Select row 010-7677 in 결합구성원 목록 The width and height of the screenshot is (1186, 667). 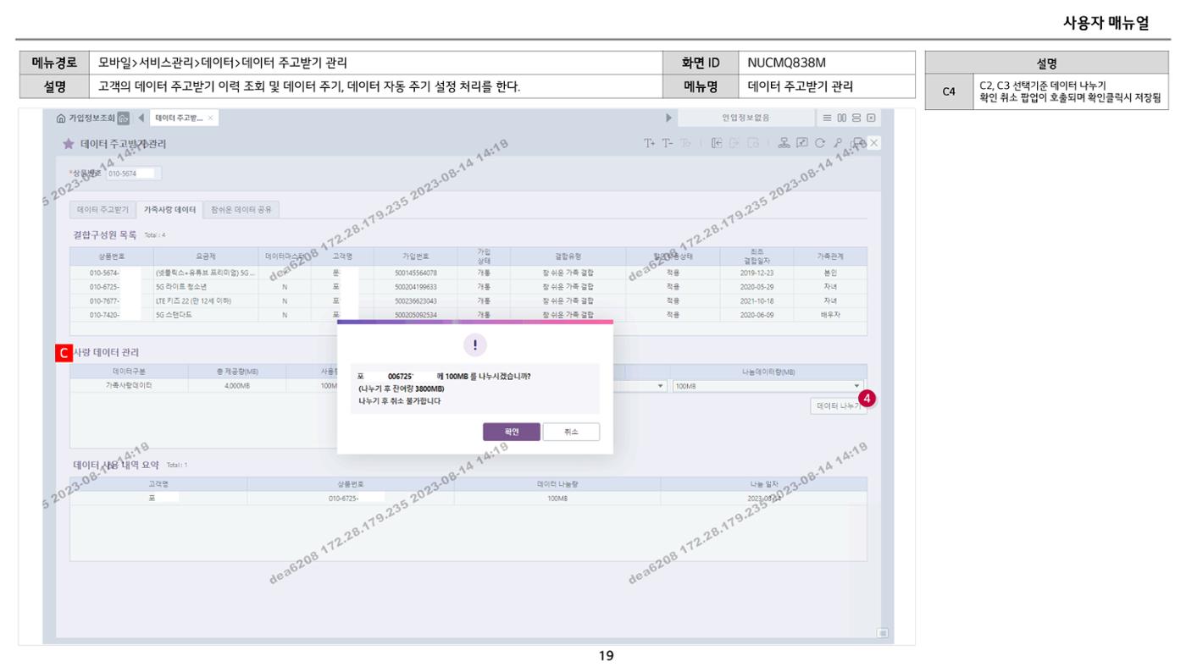pyautogui.click(x=469, y=300)
